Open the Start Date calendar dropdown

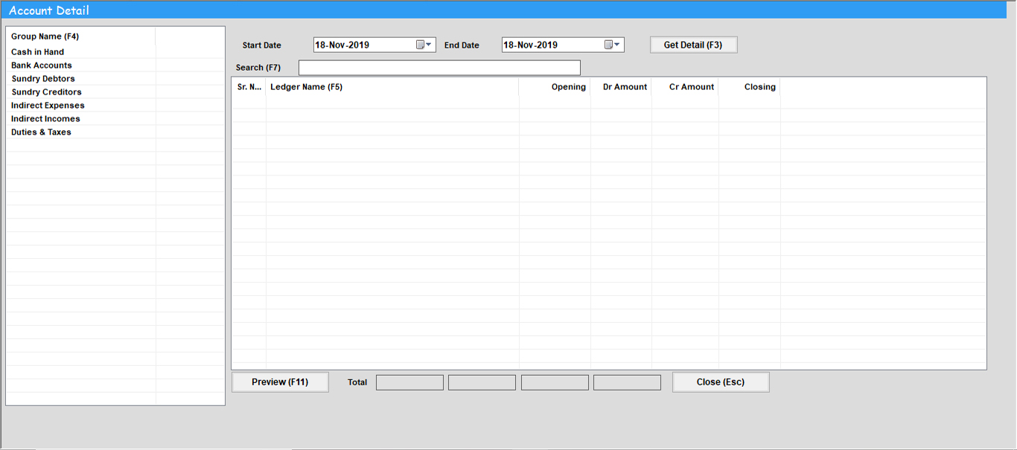click(424, 45)
